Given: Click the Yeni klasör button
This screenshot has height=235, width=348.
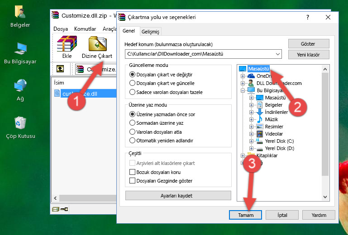Looking at the screenshot, I should coord(309,55).
